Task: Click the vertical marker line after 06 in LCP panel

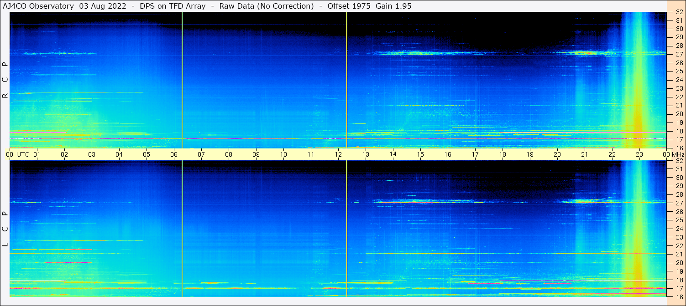Action: [182, 229]
